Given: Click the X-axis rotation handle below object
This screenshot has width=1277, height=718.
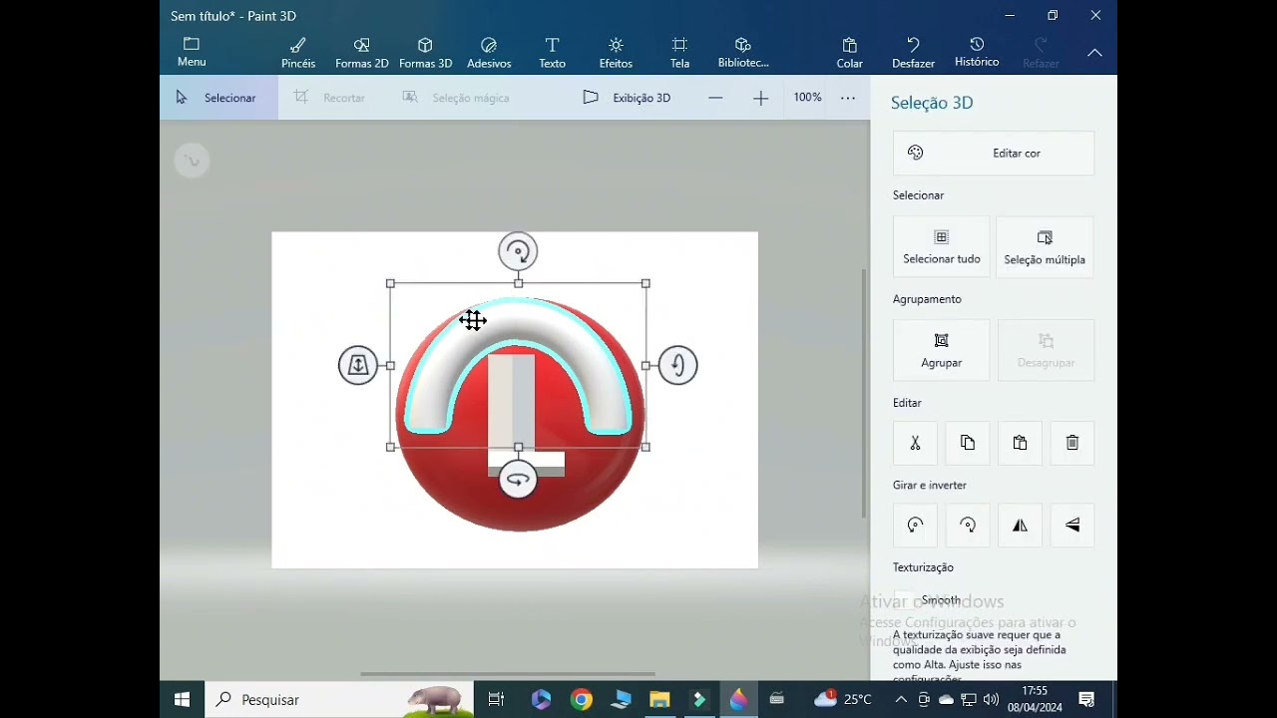Looking at the screenshot, I should click(x=518, y=480).
